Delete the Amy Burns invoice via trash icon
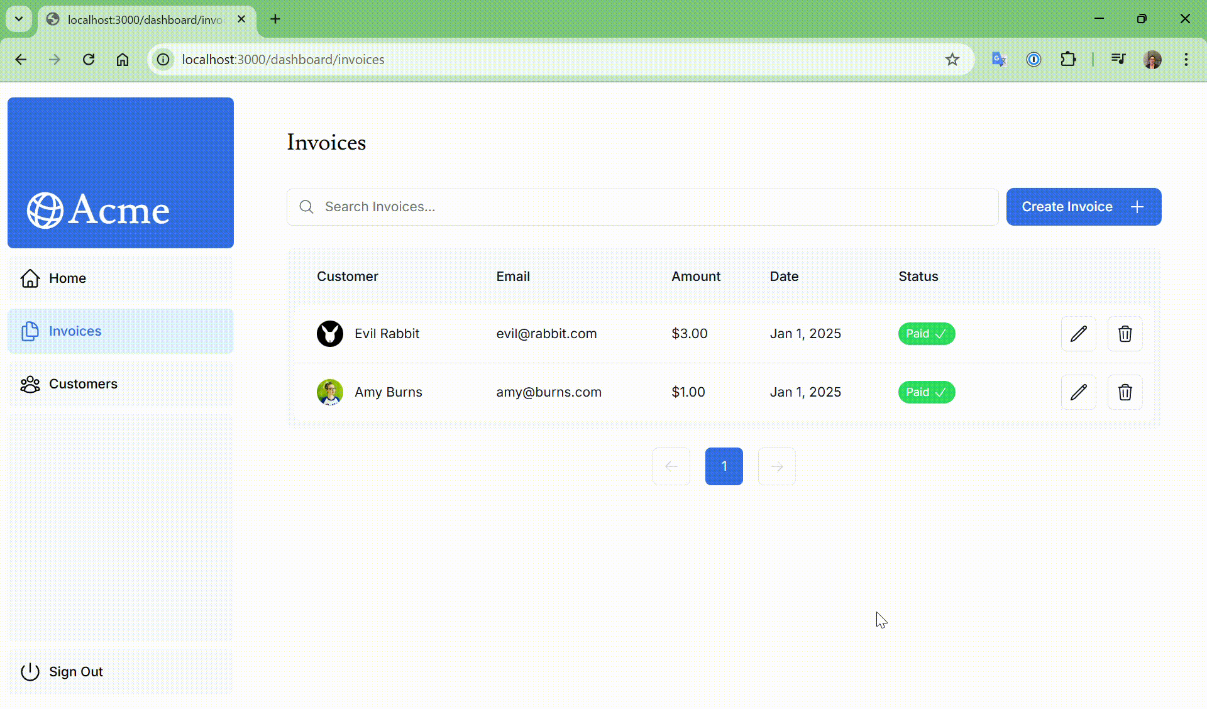Viewport: 1207px width, 709px height. click(x=1125, y=392)
